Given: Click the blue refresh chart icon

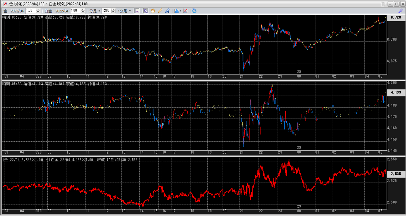Looking at the screenshot, I should point(194,11).
